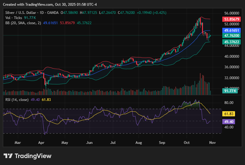Click the TradingView wordmark at the bottom

[x=33, y=156]
